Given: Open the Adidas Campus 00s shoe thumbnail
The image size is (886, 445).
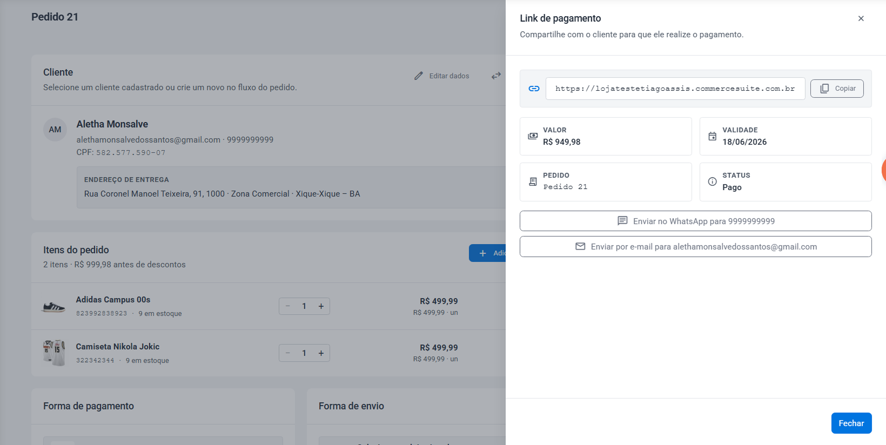Looking at the screenshot, I should coord(53,307).
